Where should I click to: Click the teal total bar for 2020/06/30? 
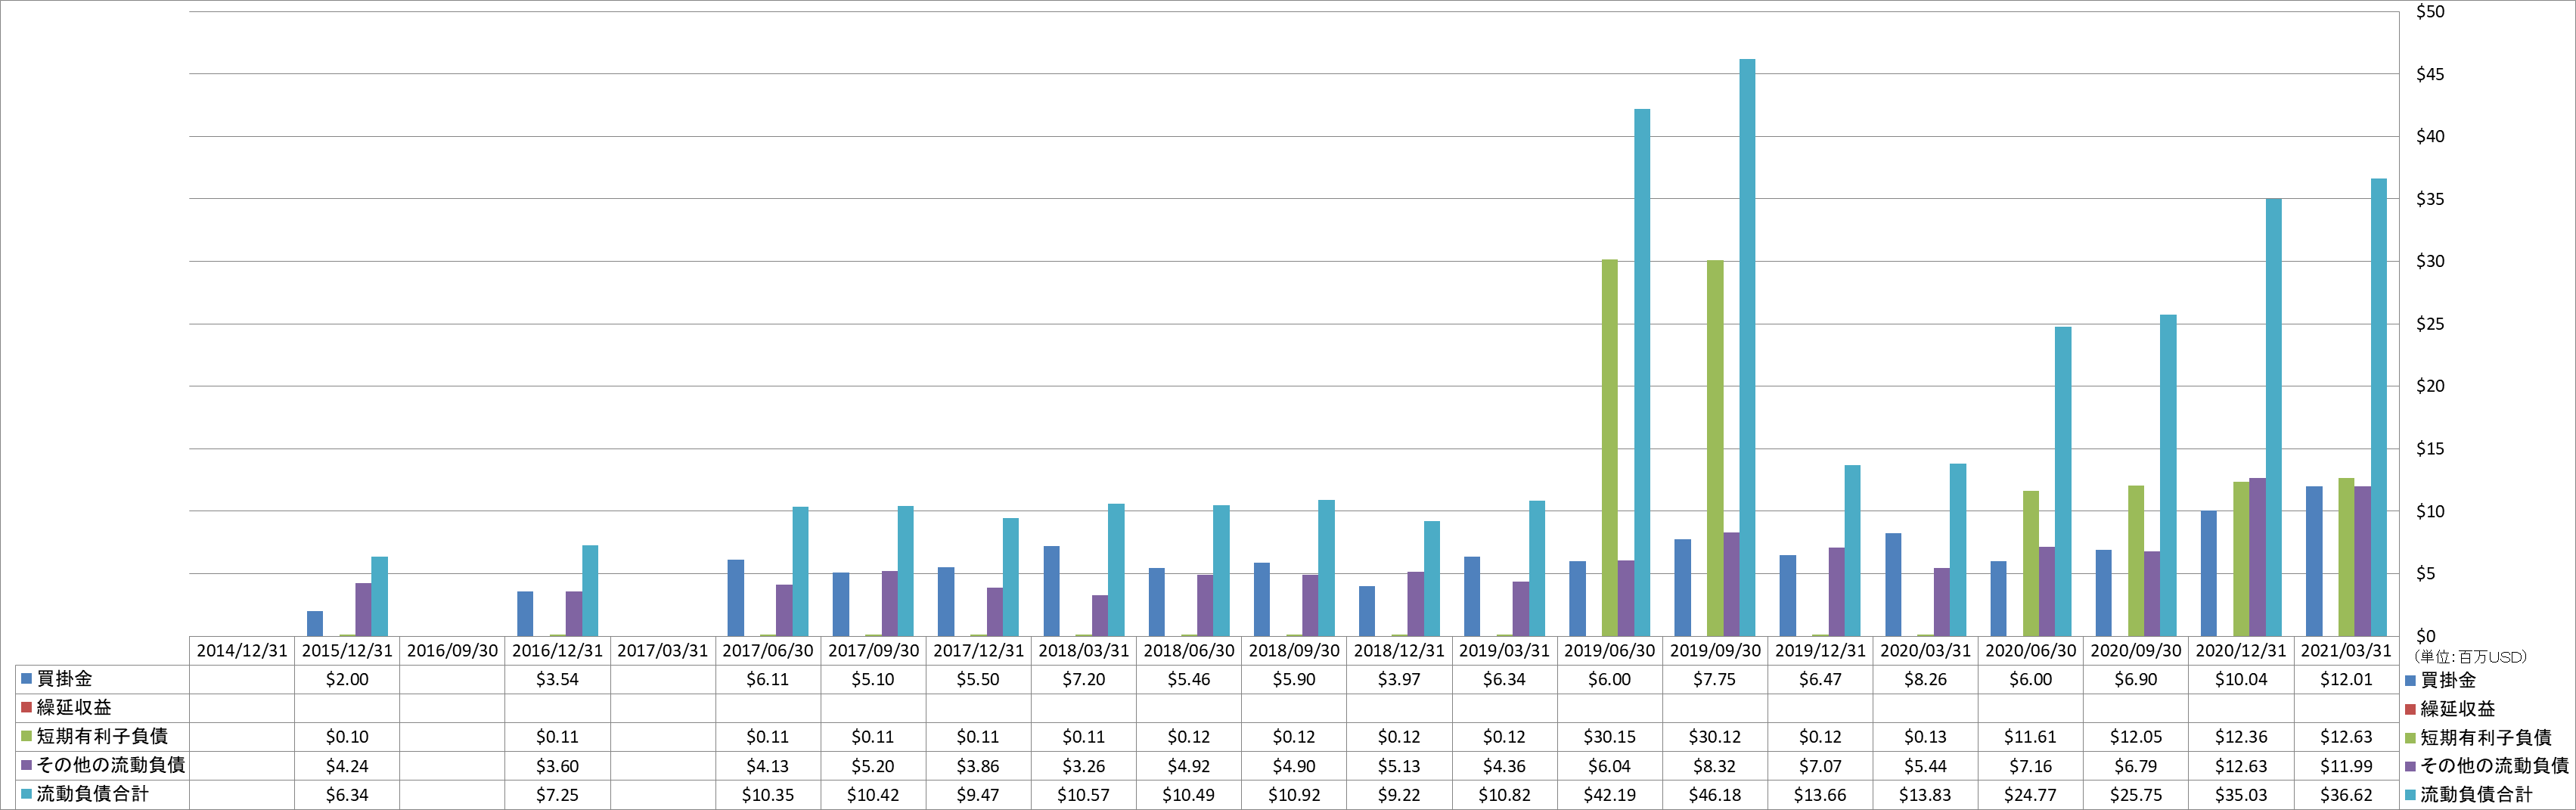[2063, 481]
